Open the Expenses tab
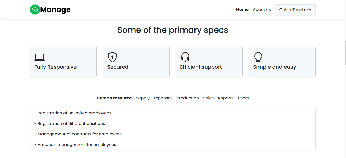 click(163, 98)
